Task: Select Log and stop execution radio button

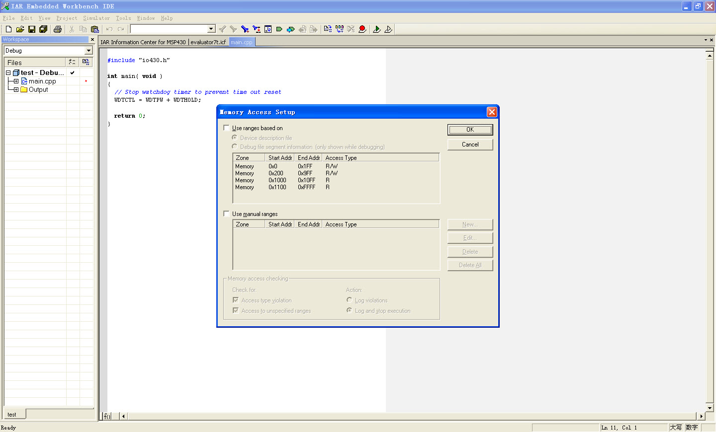Action: (x=350, y=310)
